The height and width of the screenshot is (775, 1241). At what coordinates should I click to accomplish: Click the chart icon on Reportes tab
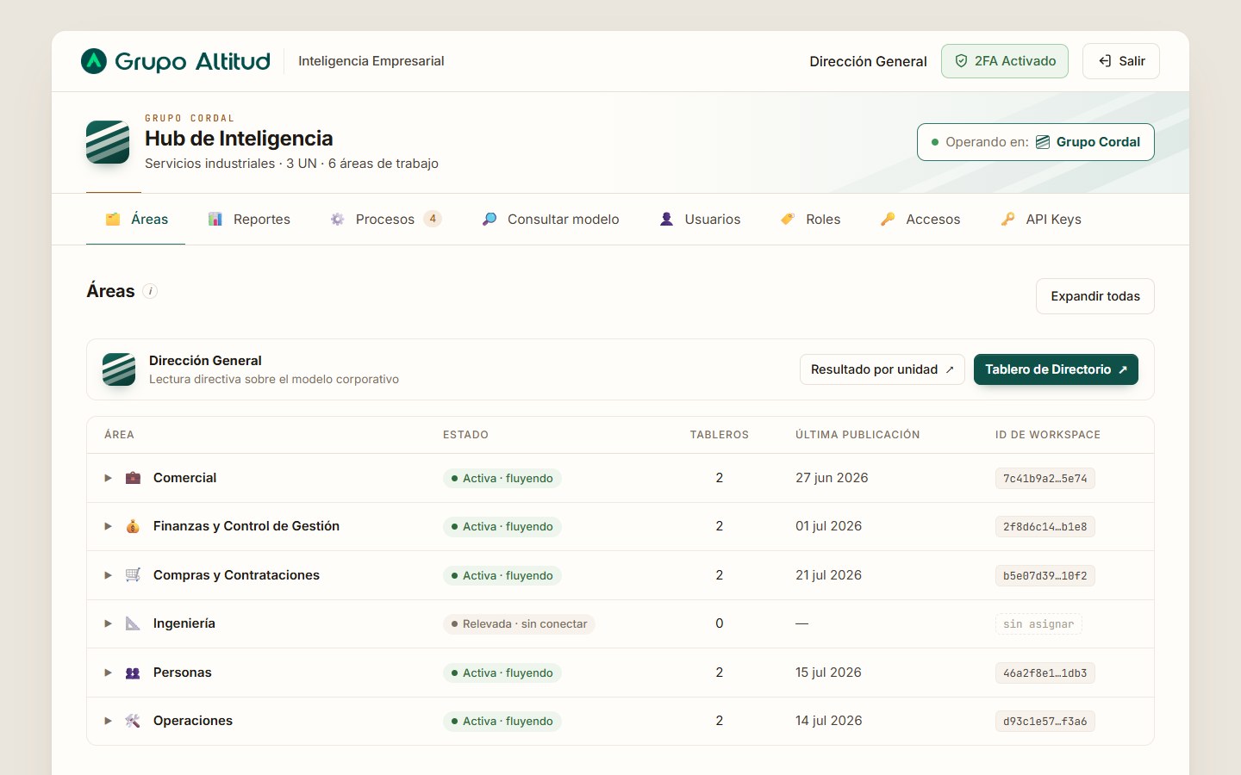click(215, 219)
